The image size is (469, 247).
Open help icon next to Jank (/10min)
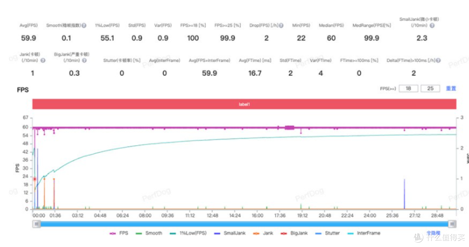pos(43,61)
